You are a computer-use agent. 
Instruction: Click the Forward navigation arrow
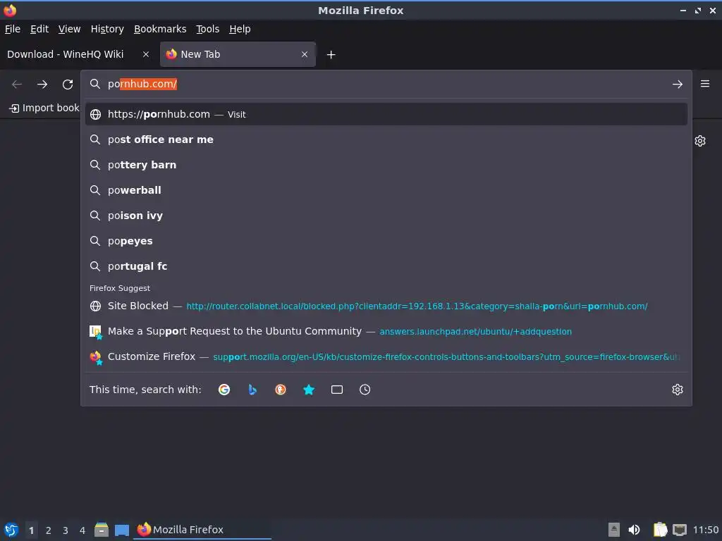point(42,85)
